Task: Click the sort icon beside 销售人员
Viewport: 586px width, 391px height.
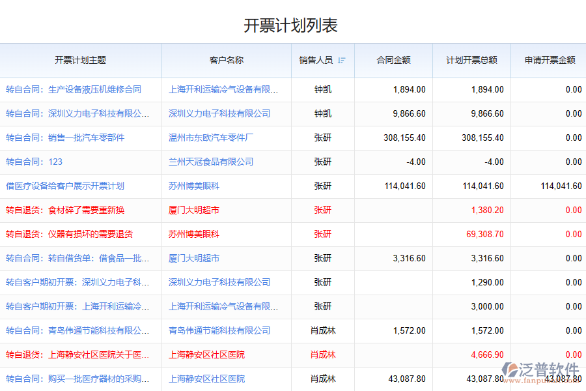Action: (x=342, y=61)
